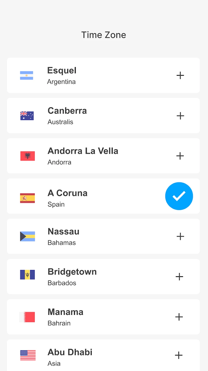Tap the Bridgetown city label
The image size is (208, 371).
point(72,272)
